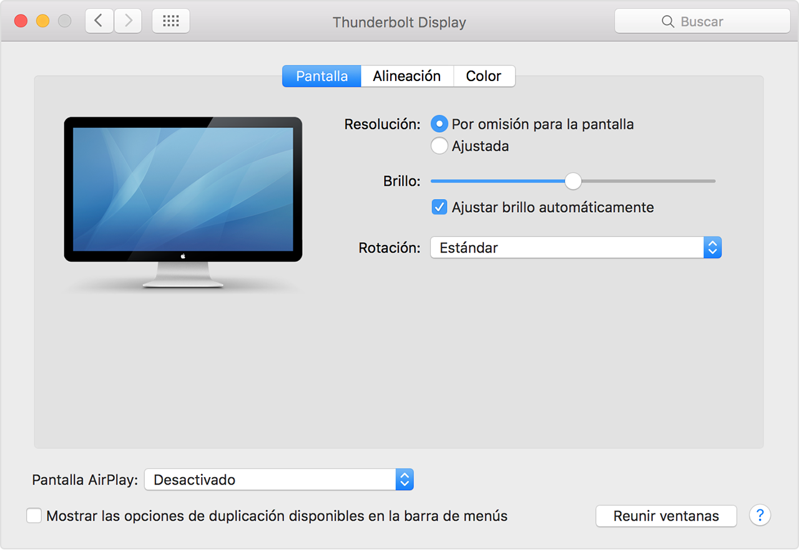Go back with the left arrow button
This screenshot has height=550, width=799.
(99, 21)
